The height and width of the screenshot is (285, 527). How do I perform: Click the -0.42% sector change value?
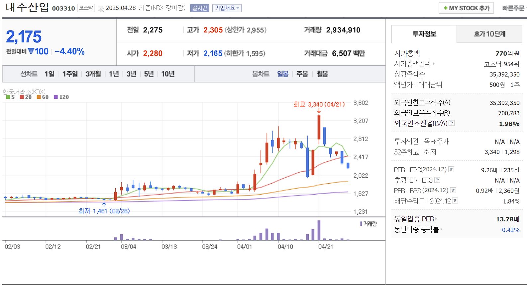(510, 230)
